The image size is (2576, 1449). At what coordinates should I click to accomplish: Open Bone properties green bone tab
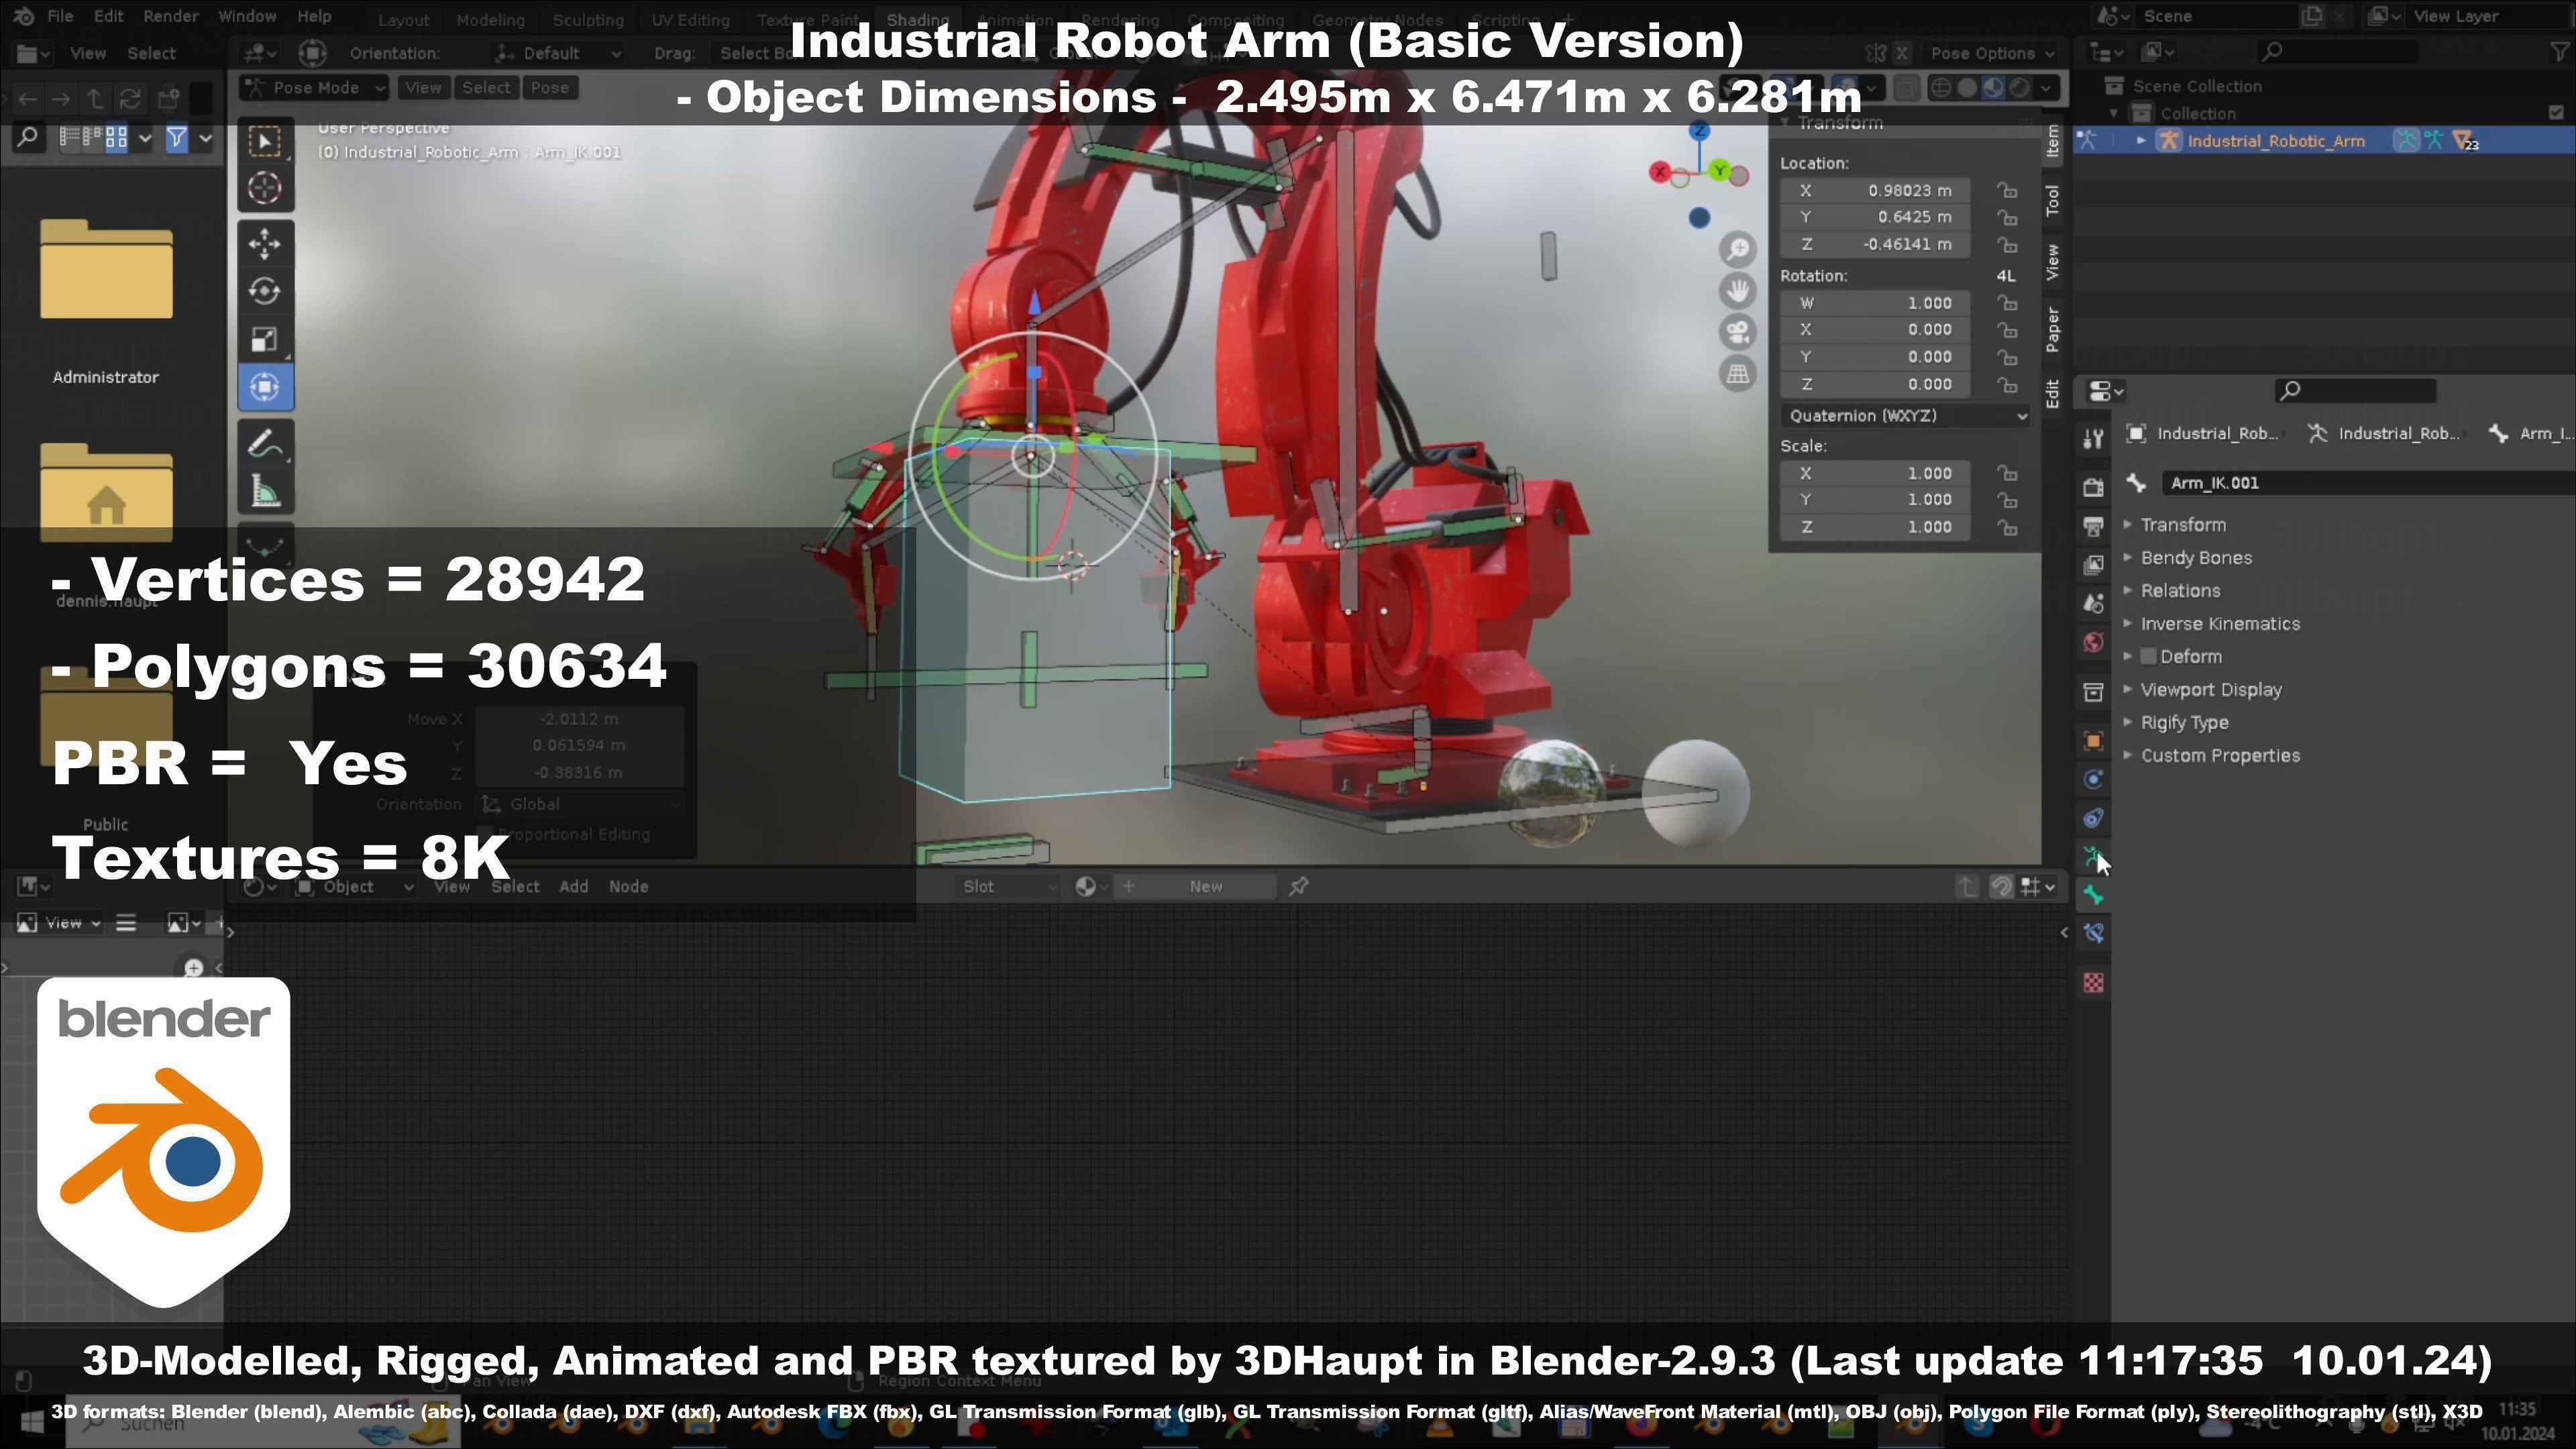pyautogui.click(x=2093, y=896)
